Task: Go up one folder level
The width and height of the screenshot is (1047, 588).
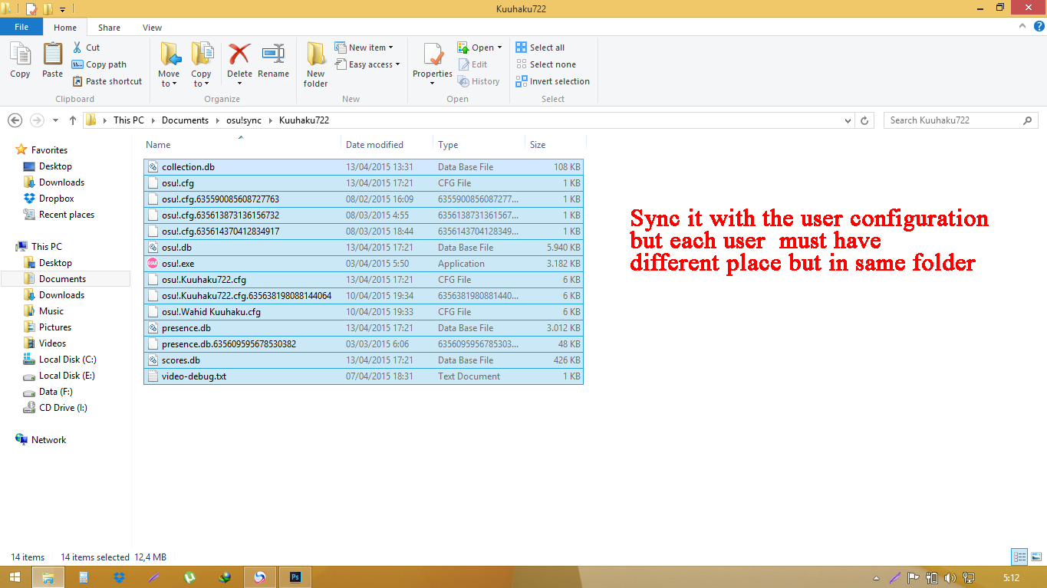Action: [x=73, y=120]
